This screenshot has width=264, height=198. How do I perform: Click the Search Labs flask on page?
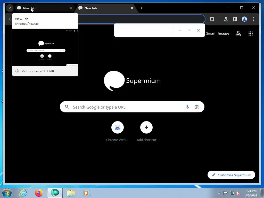coord(238,34)
